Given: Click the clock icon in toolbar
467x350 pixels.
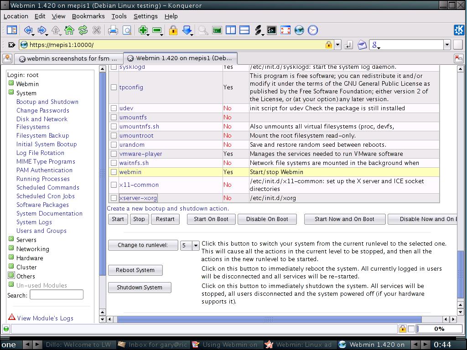Looking at the screenshot, I should 313,30.
